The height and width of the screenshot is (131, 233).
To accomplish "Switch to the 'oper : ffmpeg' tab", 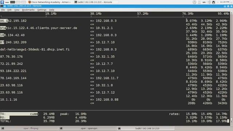I will click(29, 128).
